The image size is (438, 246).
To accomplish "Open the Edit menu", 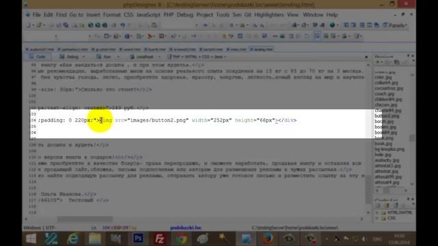I will (x=48, y=15).
